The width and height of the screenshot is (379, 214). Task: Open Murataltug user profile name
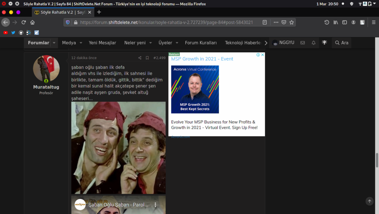(x=46, y=87)
